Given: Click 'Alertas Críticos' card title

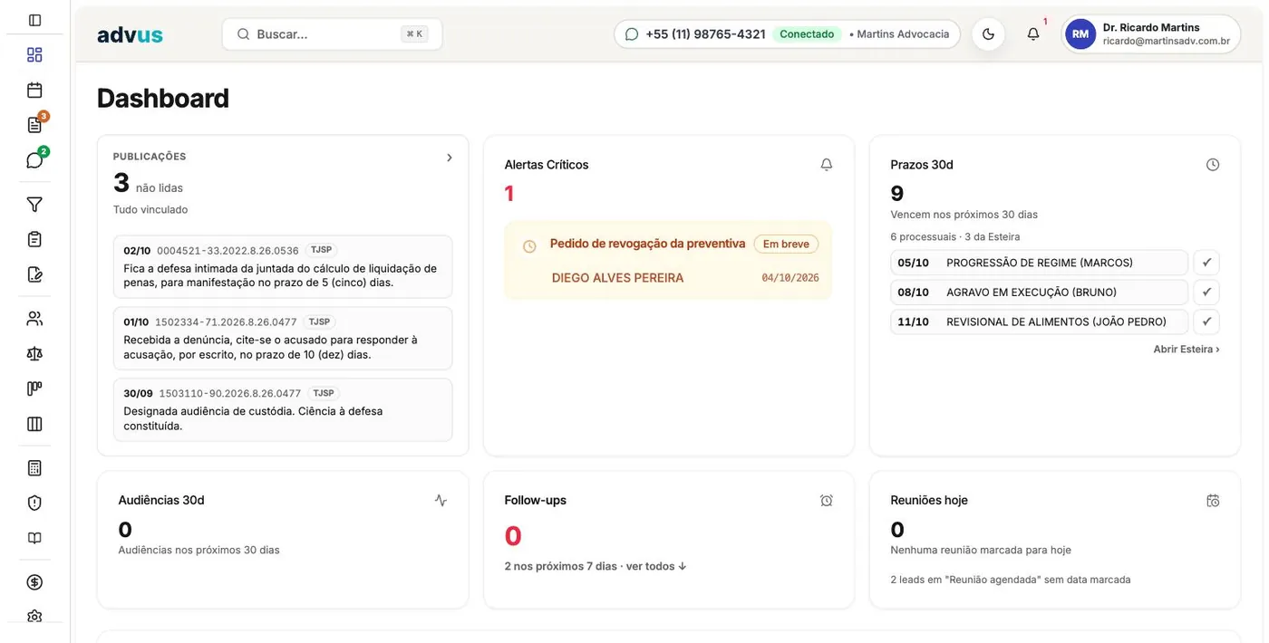Looking at the screenshot, I should click(547, 165).
